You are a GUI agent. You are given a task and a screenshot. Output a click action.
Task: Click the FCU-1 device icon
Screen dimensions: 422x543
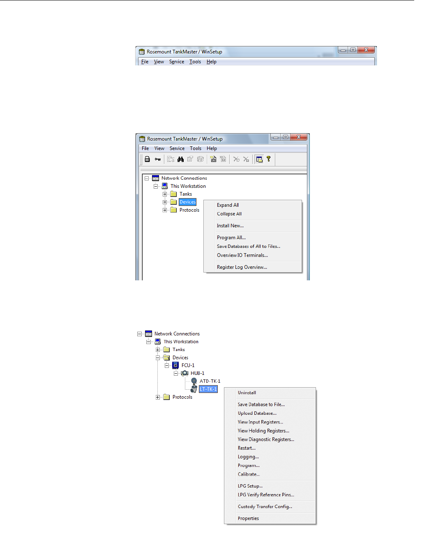(x=175, y=365)
